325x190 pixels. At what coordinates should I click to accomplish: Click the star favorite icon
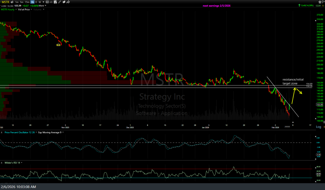tap(320, 2)
